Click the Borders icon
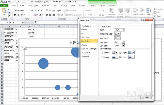Screen dimensions: 164x105 tap(28, 15)
